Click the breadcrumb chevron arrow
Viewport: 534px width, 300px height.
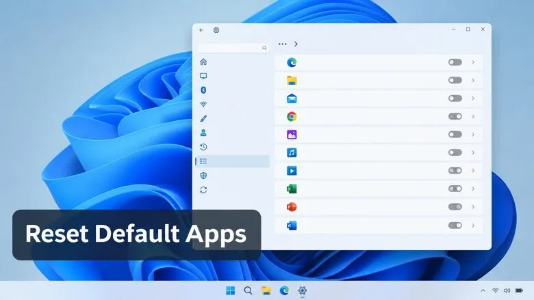(296, 44)
